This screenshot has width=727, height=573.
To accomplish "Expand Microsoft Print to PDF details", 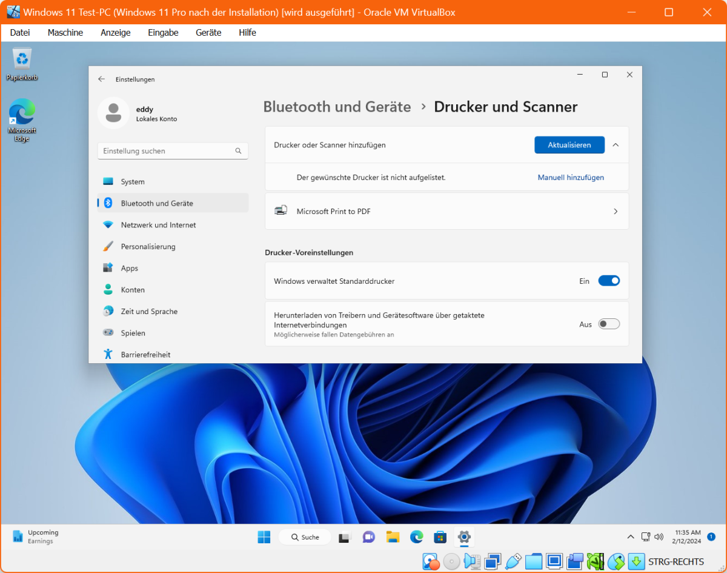I will [x=615, y=211].
